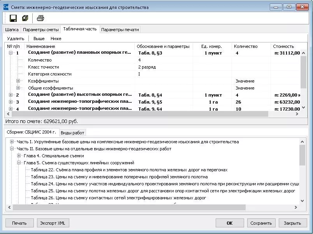Screen dimensions: 313x234
Task: Open the Параметры печати tab
Action: pyautogui.click(x=120, y=30)
